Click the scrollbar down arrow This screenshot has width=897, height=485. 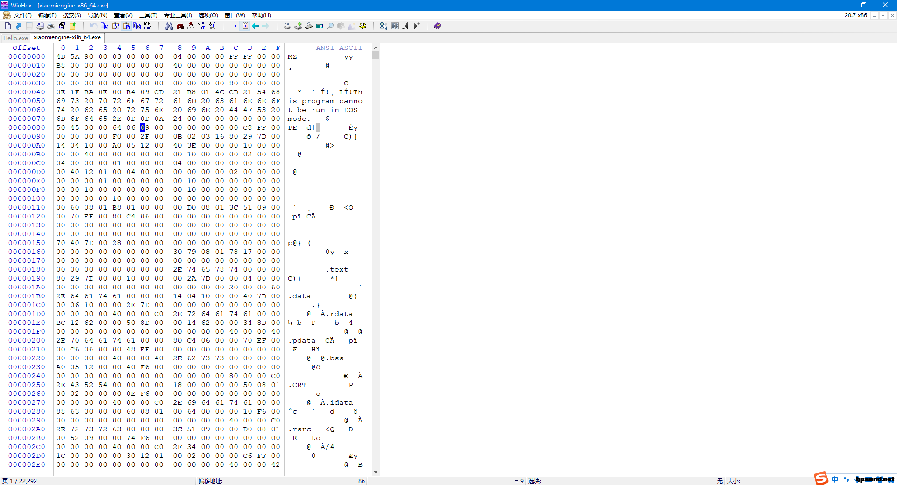click(376, 472)
